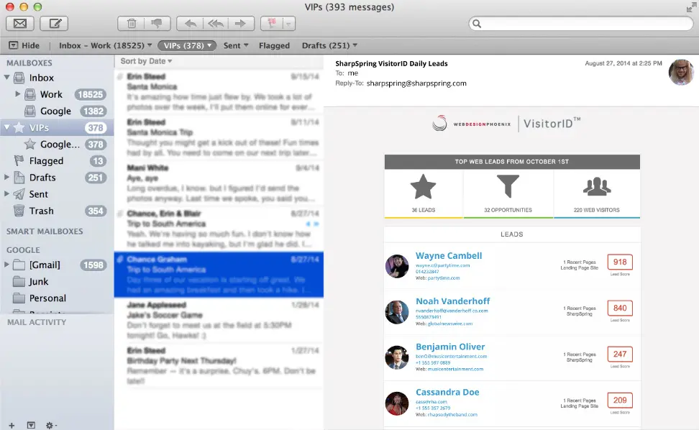Collapse the VIPs disclosure triangle in the sidebar
Image resolution: width=699 pixels, height=430 pixels.
pyautogui.click(x=6, y=127)
